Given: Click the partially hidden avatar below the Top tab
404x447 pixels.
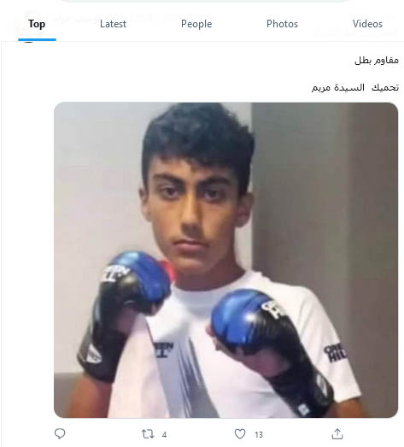Looking at the screenshot, I should click(28, 43).
